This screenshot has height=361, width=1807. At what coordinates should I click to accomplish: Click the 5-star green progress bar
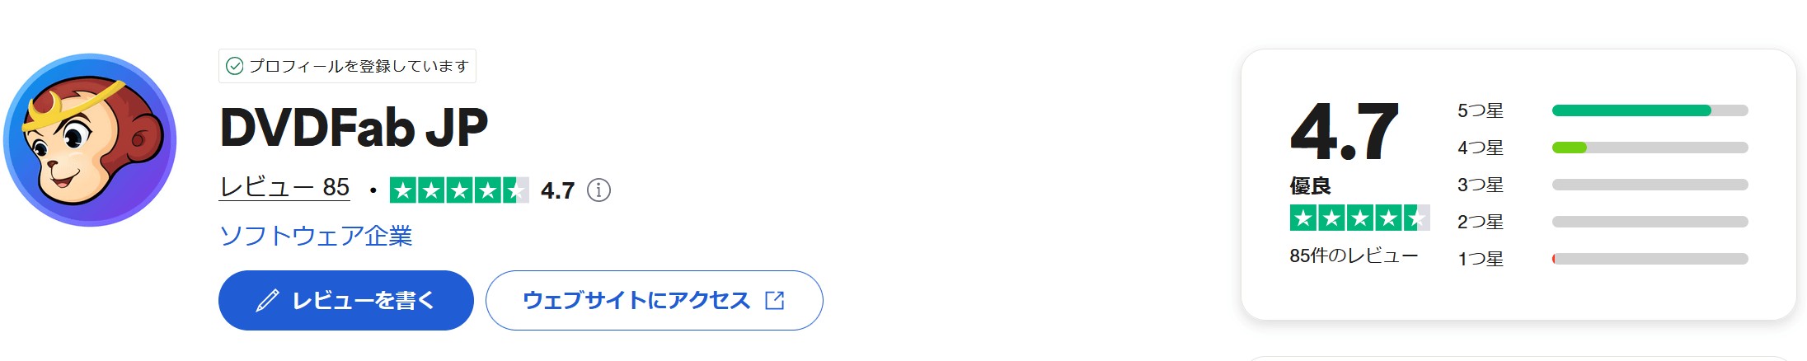click(x=1631, y=110)
